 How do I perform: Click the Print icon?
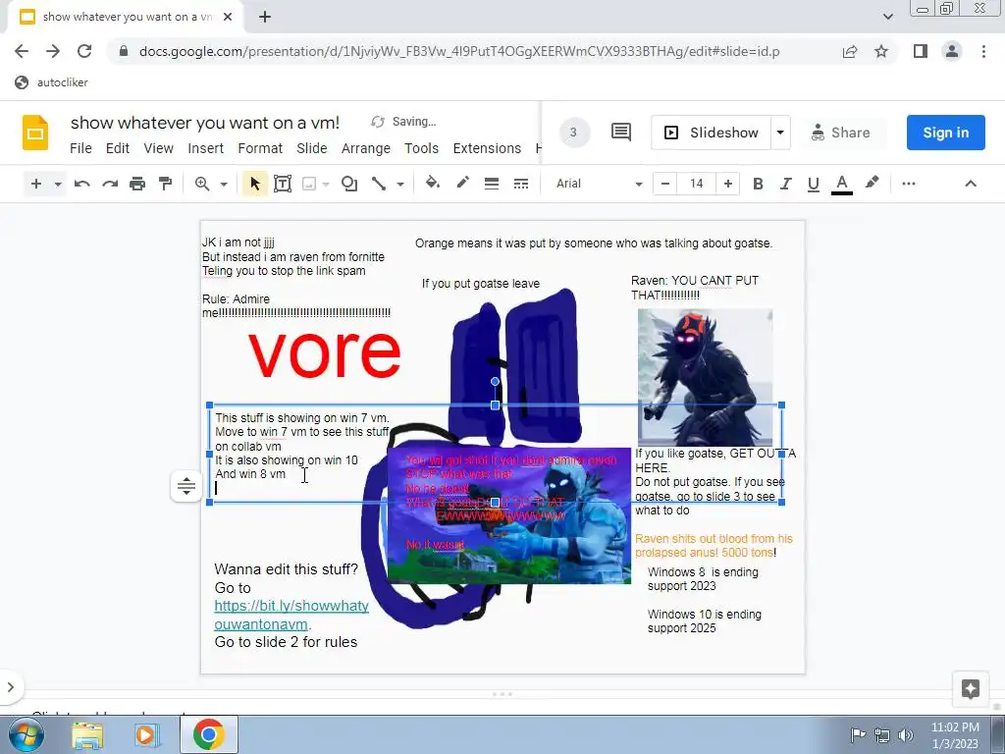(x=137, y=184)
